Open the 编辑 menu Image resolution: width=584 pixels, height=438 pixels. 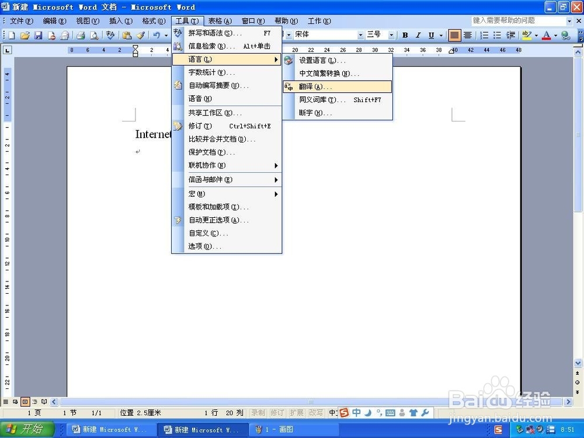click(x=54, y=21)
